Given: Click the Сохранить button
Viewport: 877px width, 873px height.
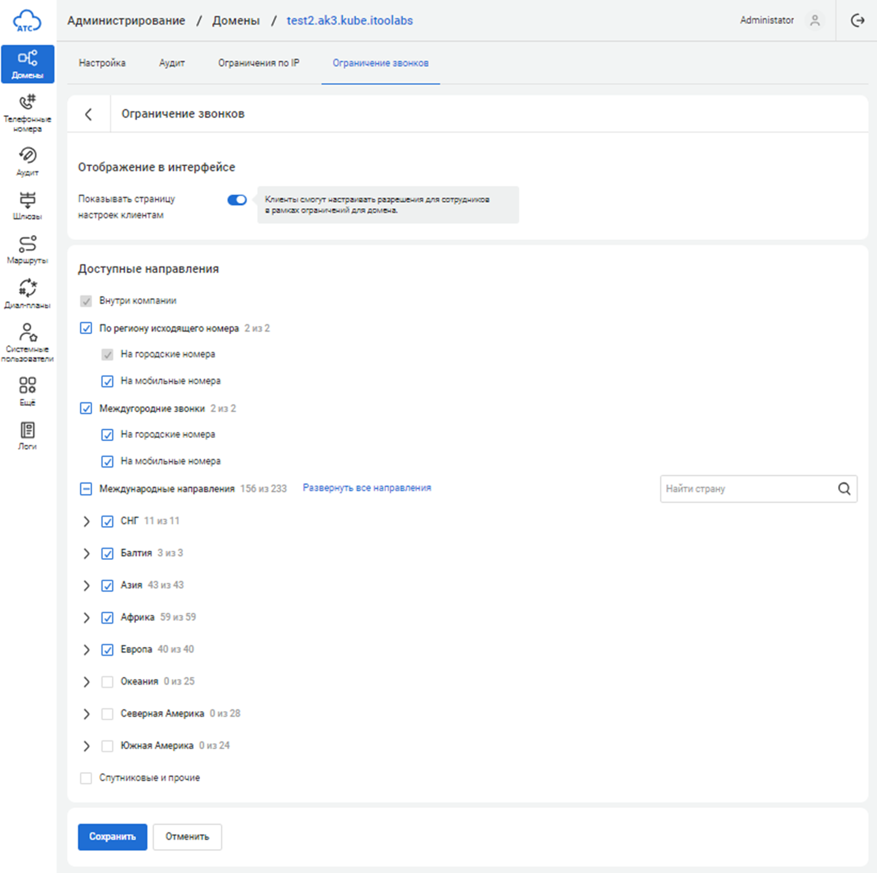Looking at the screenshot, I should [113, 837].
